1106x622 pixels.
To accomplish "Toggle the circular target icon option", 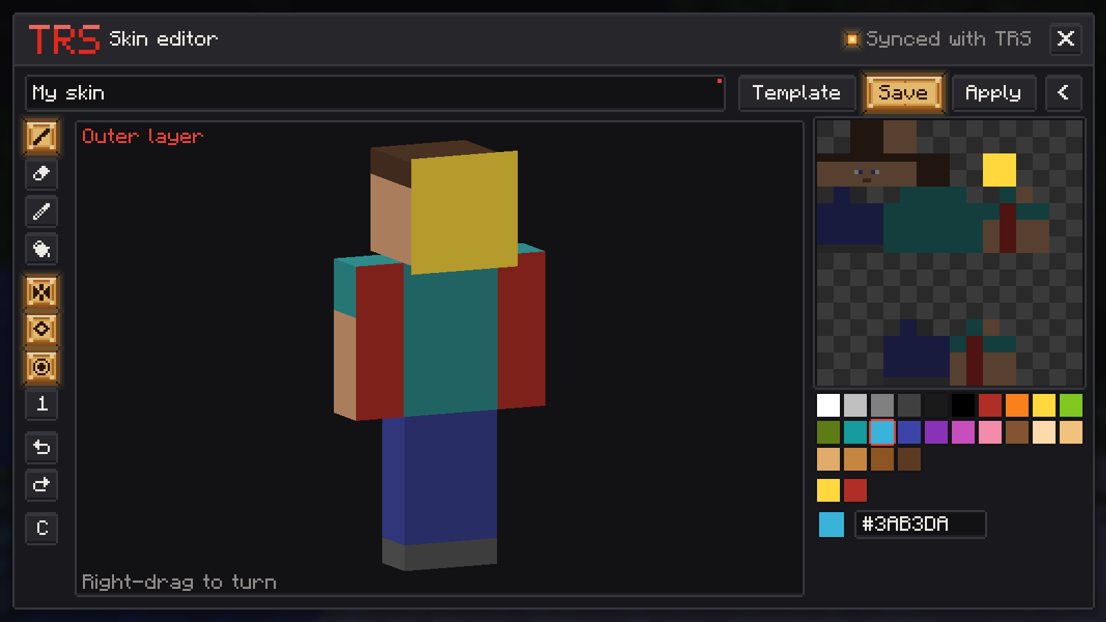I will 41,366.
